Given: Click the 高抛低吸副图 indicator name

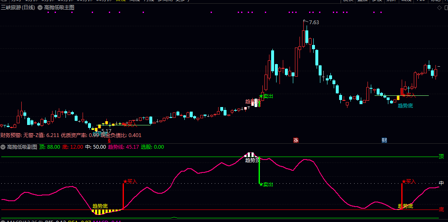Looking at the screenshot, I should pos(22,147).
